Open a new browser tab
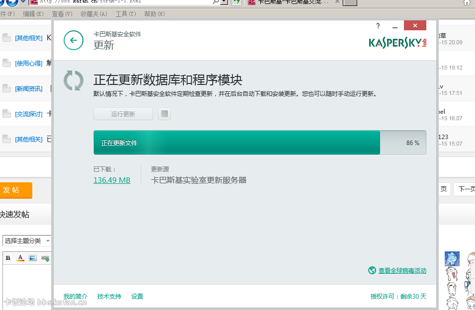 350,2
